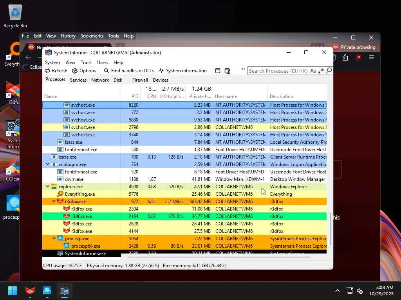Click the 583.42 MB private bytes value
The image size is (401, 300).
point(200,201)
